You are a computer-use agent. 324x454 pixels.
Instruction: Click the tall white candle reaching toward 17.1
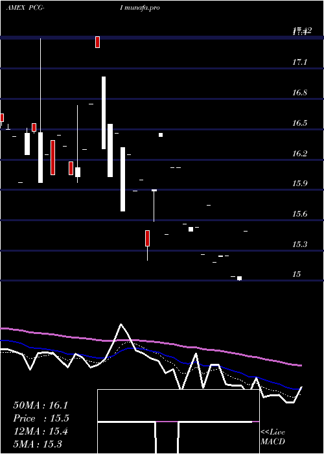point(104,113)
